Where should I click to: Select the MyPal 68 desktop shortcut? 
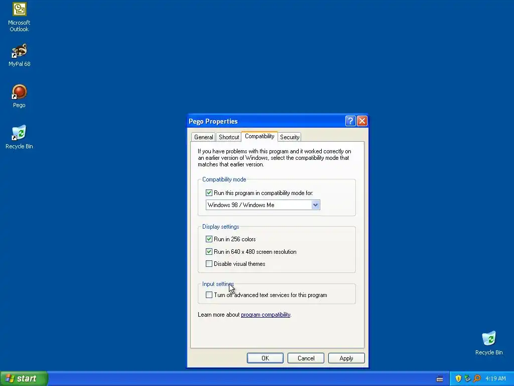pos(20,55)
